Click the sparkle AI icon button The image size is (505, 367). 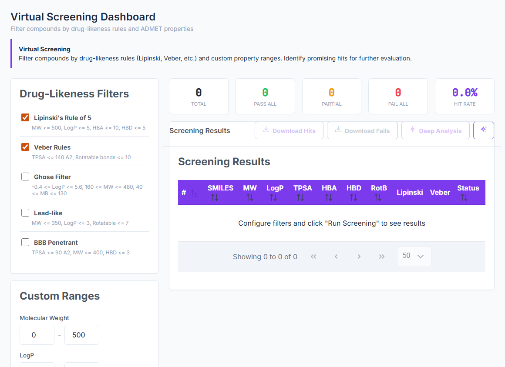click(x=483, y=130)
